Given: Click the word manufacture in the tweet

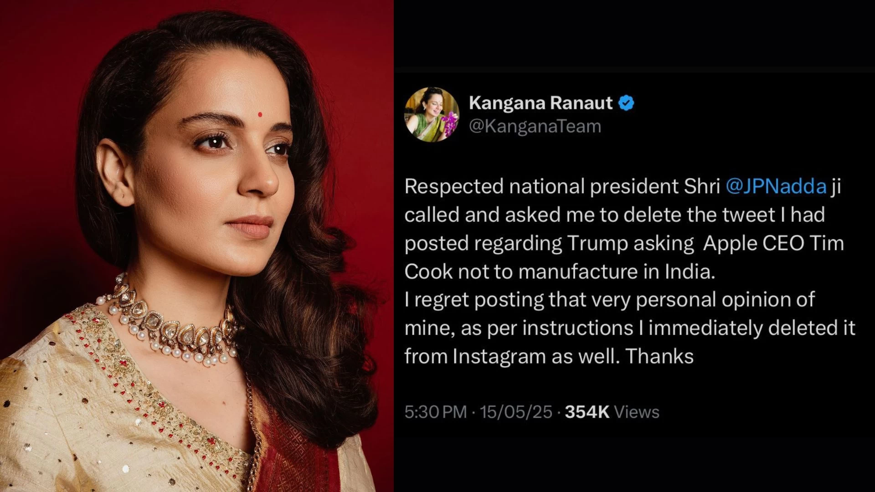Looking at the screenshot, I should coord(578,272).
